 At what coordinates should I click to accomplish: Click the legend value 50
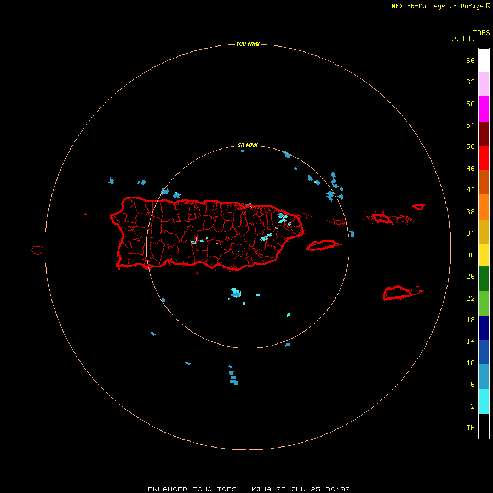coord(471,146)
